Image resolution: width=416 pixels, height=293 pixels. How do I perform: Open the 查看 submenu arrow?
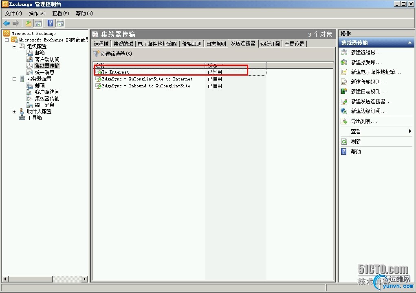tap(410, 131)
